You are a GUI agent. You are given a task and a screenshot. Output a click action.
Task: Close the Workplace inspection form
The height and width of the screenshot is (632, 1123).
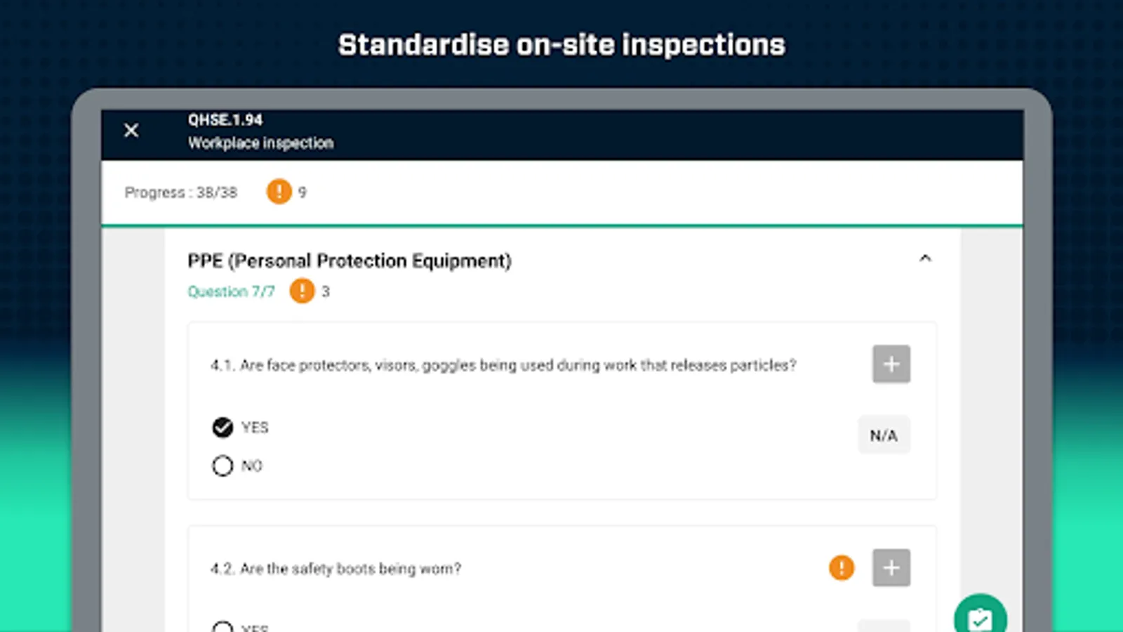coord(131,131)
